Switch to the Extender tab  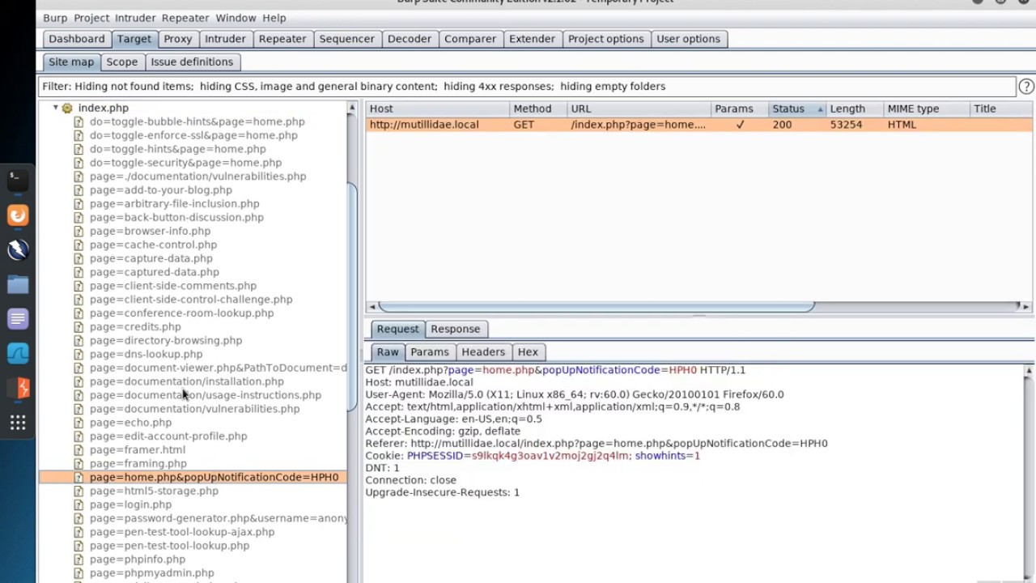(532, 39)
